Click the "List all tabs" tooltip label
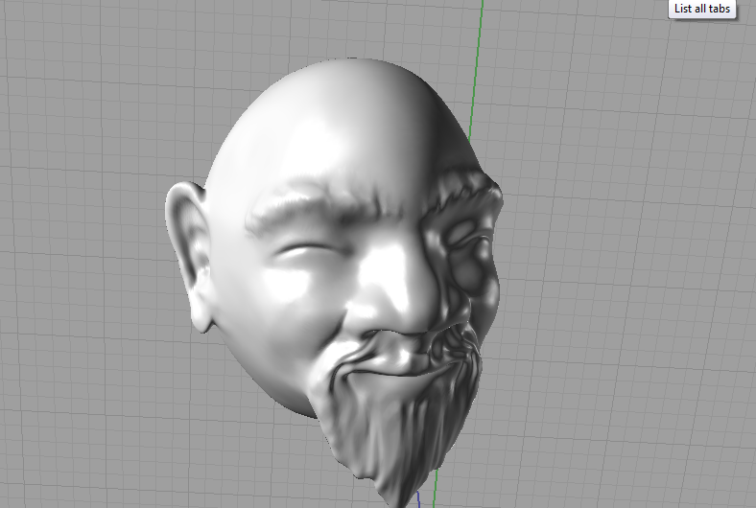756x508 pixels. (x=702, y=9)
